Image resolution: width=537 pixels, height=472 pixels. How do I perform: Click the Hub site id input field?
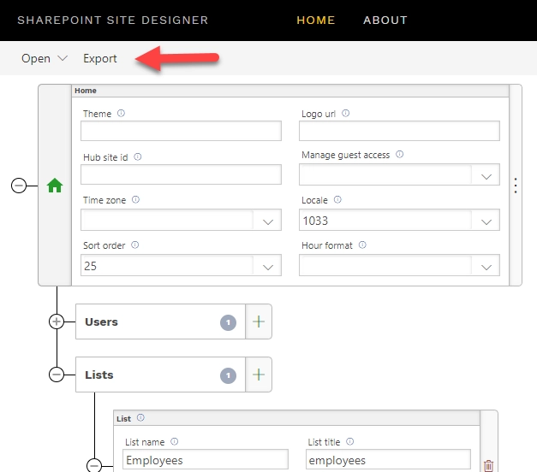(181, 174)
